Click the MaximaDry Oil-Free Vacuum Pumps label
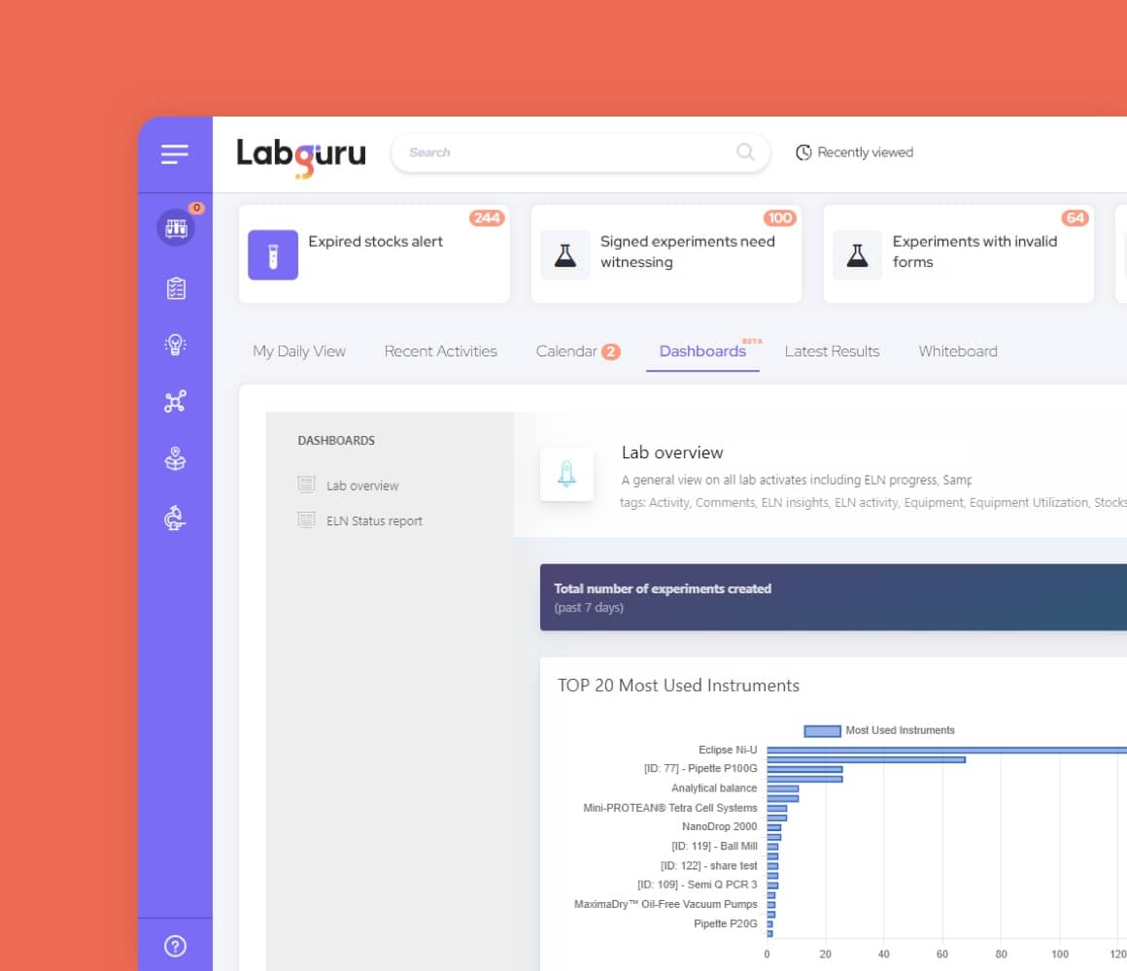Viewport: 1127px width, 971px height. point(666,904)
